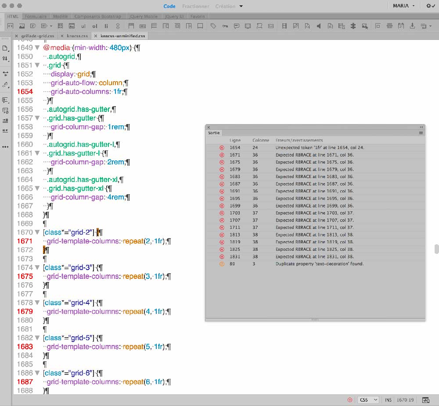Collapse the rule at line 1657
Image resolution: width=439 pixels, height=406 pixels.
(37, 118)
